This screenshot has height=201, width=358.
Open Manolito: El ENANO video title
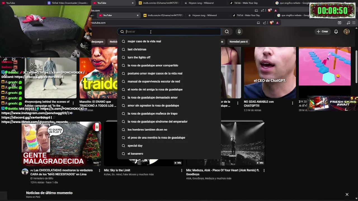(98, 104)
